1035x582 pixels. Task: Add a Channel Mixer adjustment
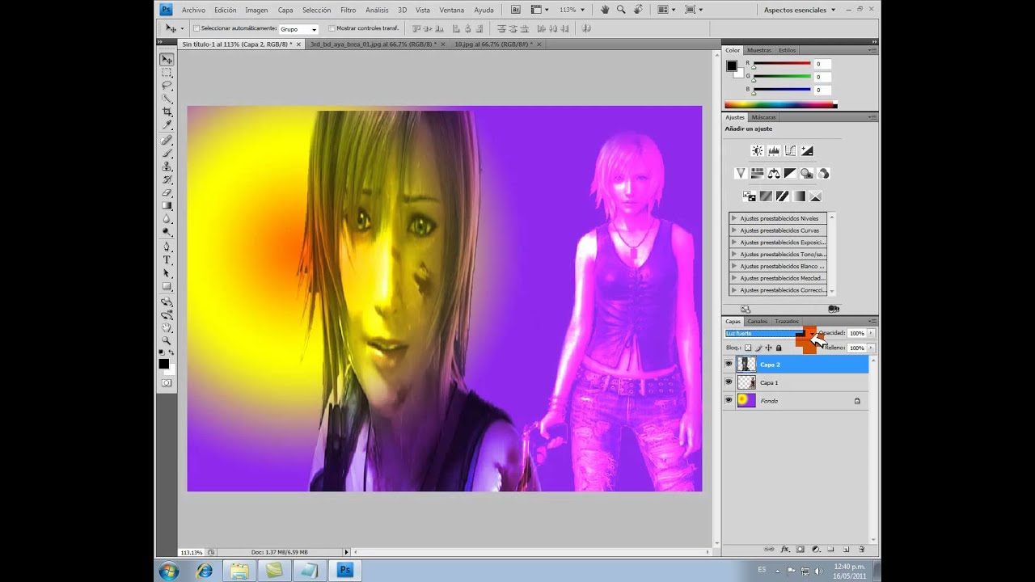[823, 174]
